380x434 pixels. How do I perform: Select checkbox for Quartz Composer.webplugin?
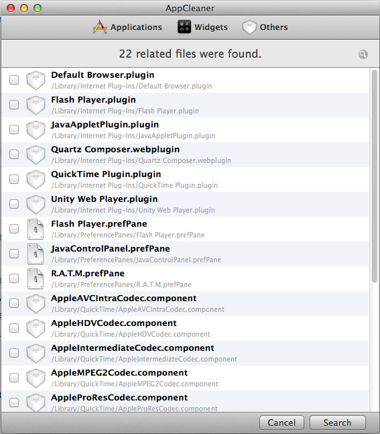14,154
